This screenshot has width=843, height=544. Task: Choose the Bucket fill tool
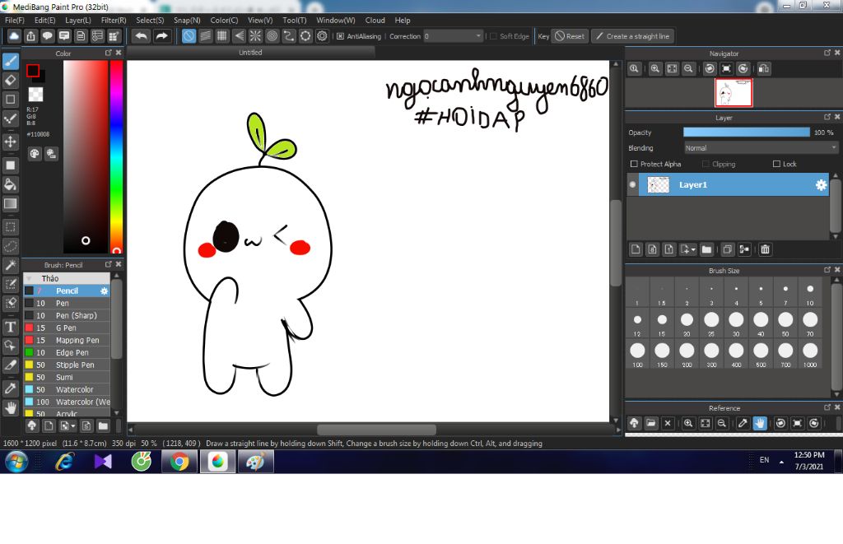click(x=11, y=184)
